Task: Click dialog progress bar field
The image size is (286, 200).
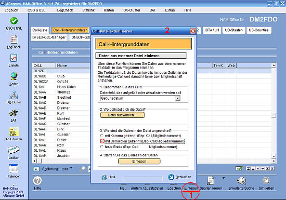Action: tap(143, 179)
